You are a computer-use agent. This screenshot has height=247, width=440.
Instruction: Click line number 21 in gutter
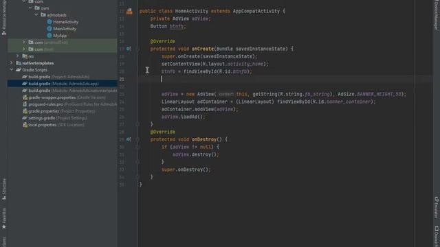pyautogui.click(x=122, y=80)
